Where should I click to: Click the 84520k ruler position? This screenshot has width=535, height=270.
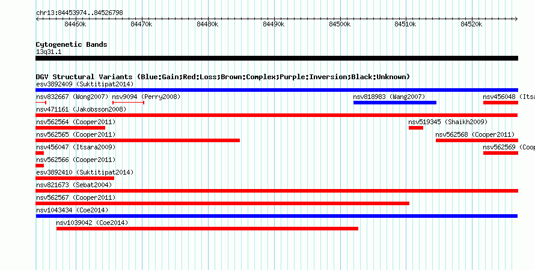471,24
